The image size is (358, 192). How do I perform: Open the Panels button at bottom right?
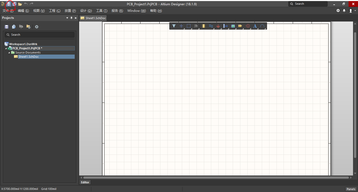(x=351, y=189)
